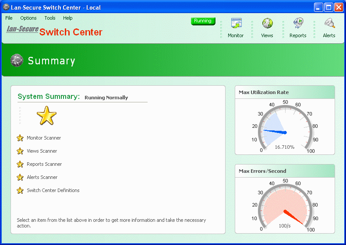
Task: Open the Help menu
Action: tap(67, 18)
